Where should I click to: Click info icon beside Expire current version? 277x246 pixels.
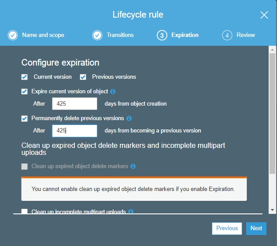click(113, 92)
